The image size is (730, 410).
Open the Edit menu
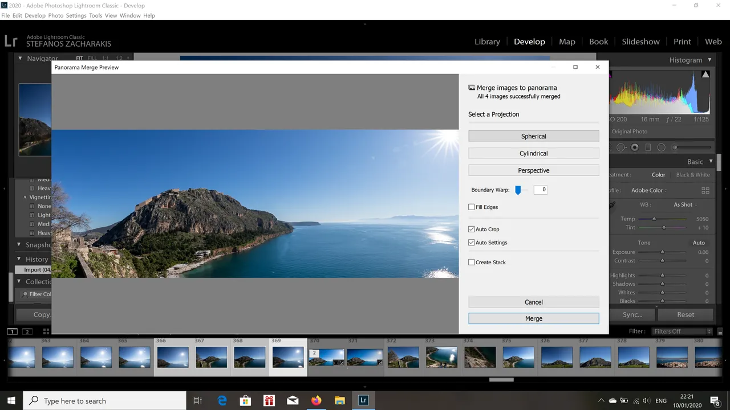click(x=17, y=15)
